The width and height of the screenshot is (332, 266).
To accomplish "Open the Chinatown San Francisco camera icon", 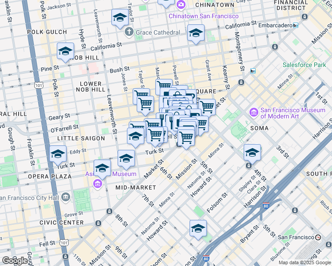I will coord(181,4).
